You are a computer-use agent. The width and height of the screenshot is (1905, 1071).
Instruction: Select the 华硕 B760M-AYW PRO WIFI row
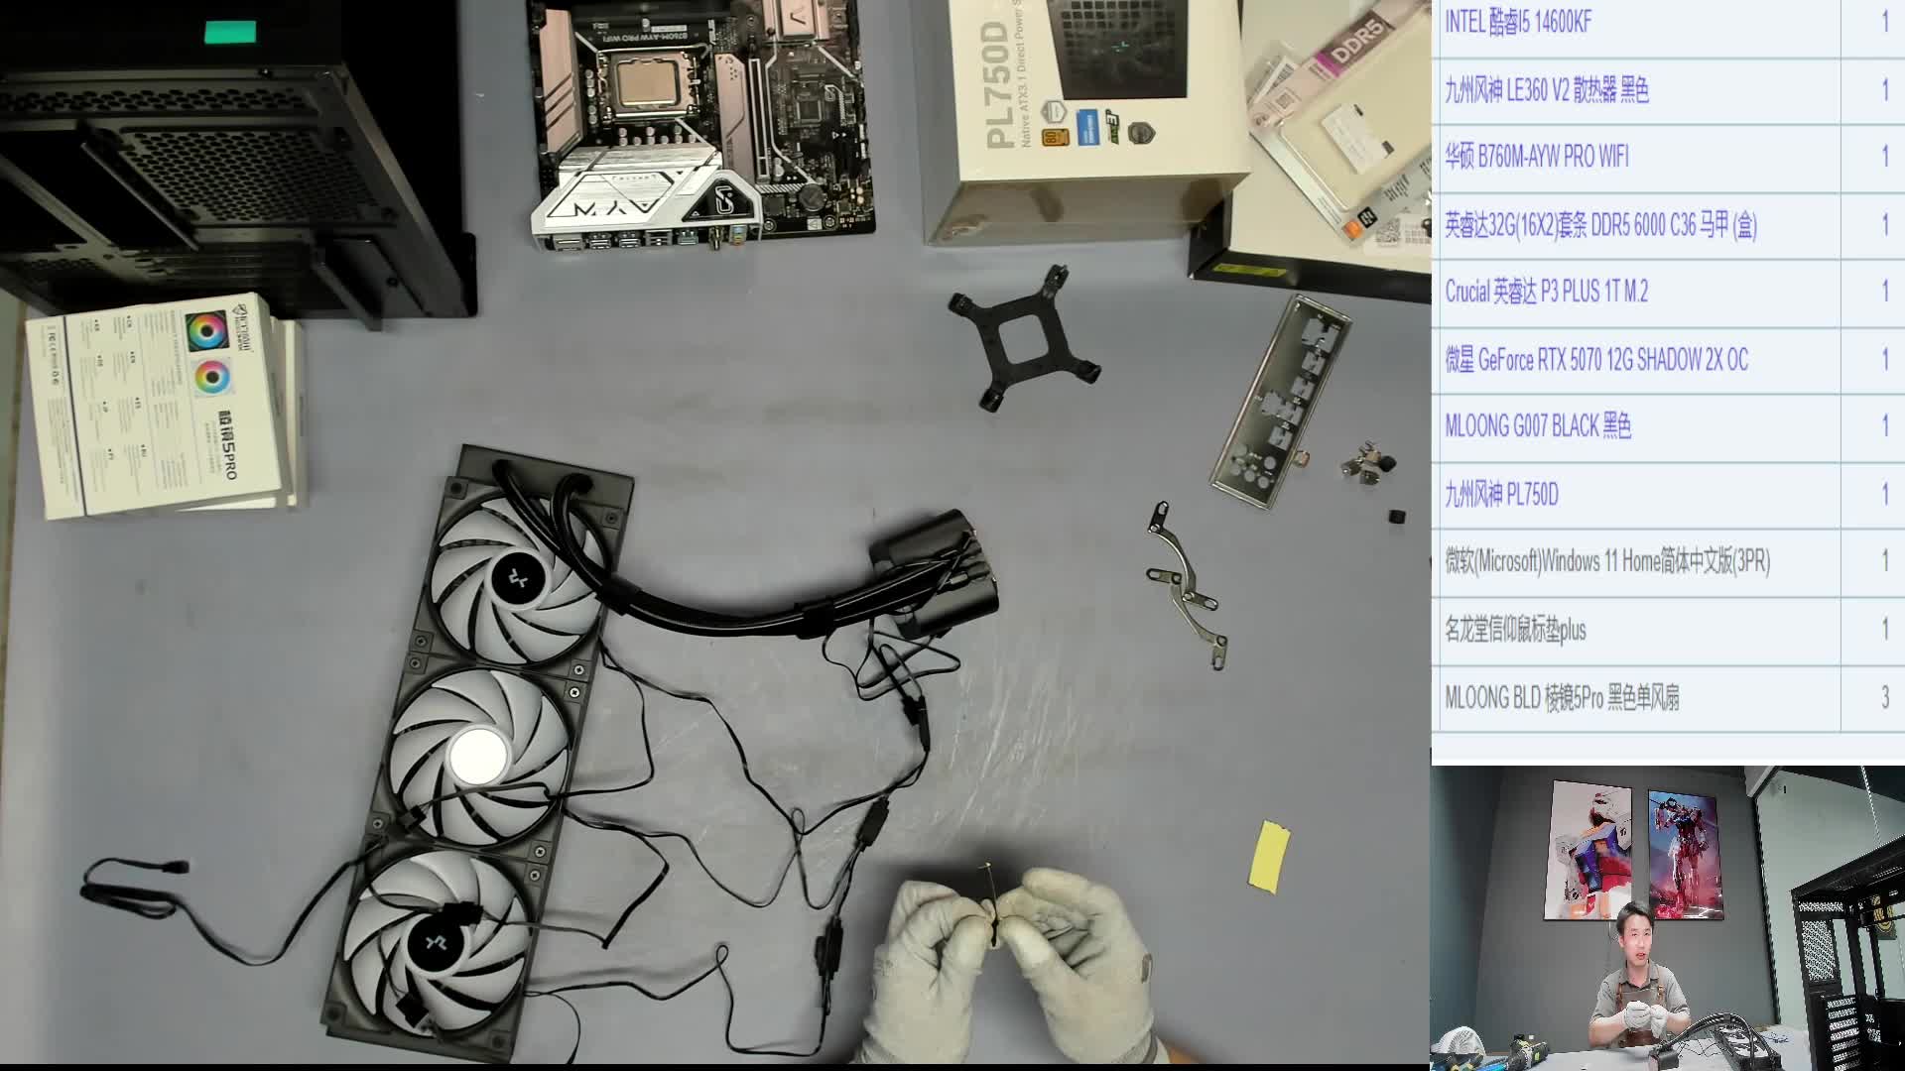pyautogui.click(x=1536, y=157)
